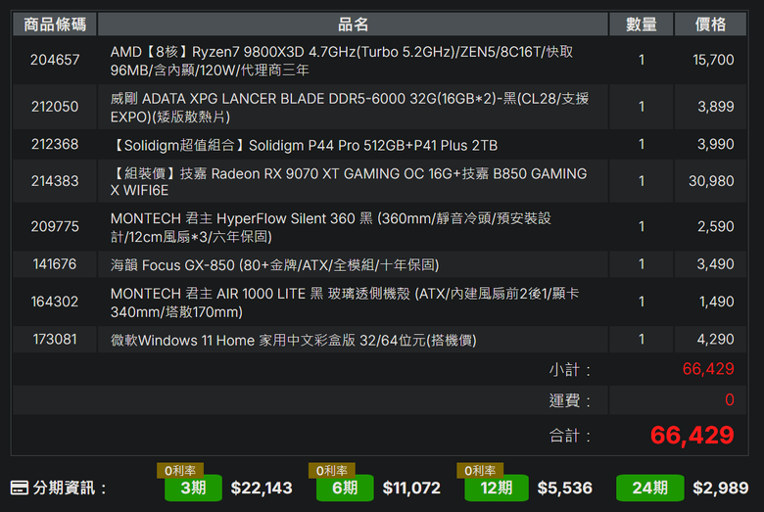The height and width of the screenshot is (512, 764).
Task: Click the 價格 column header
Action: 710,24
